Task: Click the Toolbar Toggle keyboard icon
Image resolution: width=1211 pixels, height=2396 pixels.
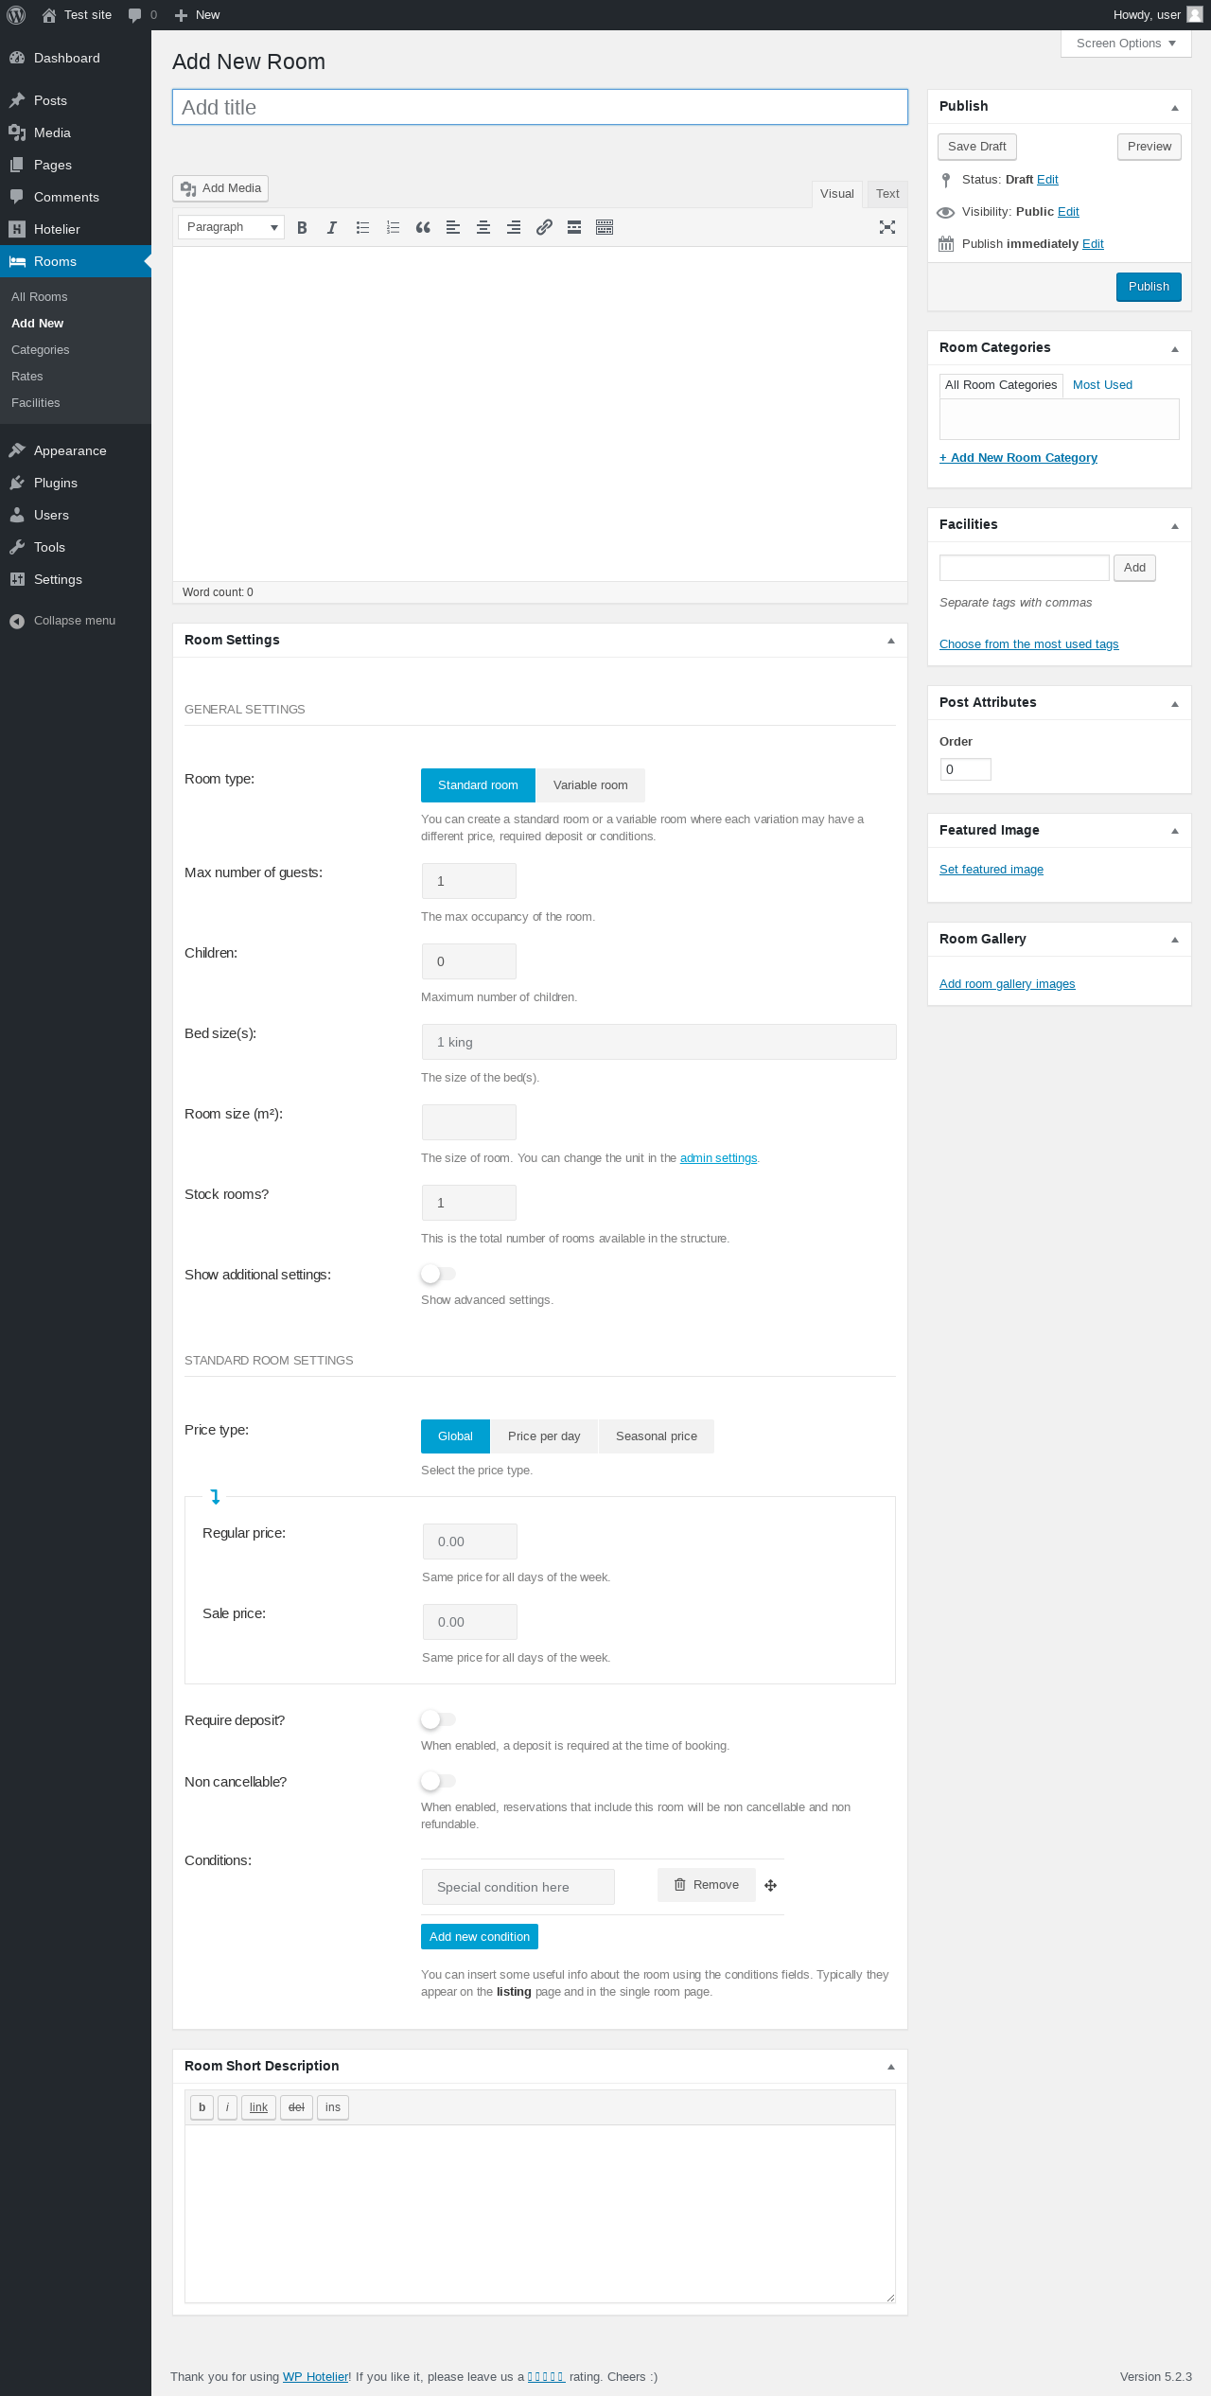Action: tap(605, 227)
